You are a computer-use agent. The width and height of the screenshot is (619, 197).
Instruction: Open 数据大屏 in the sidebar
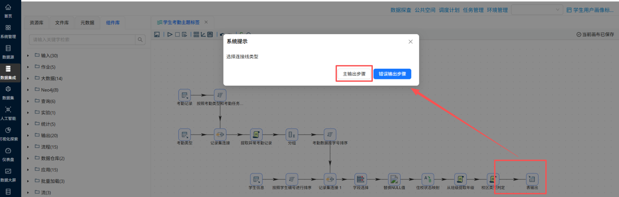click(8, 175)
